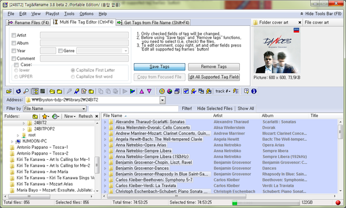Open the Address path dropdown arrow
Viewport: 346px width, 208px height.
pyautogui.click(x=163, y=100)
